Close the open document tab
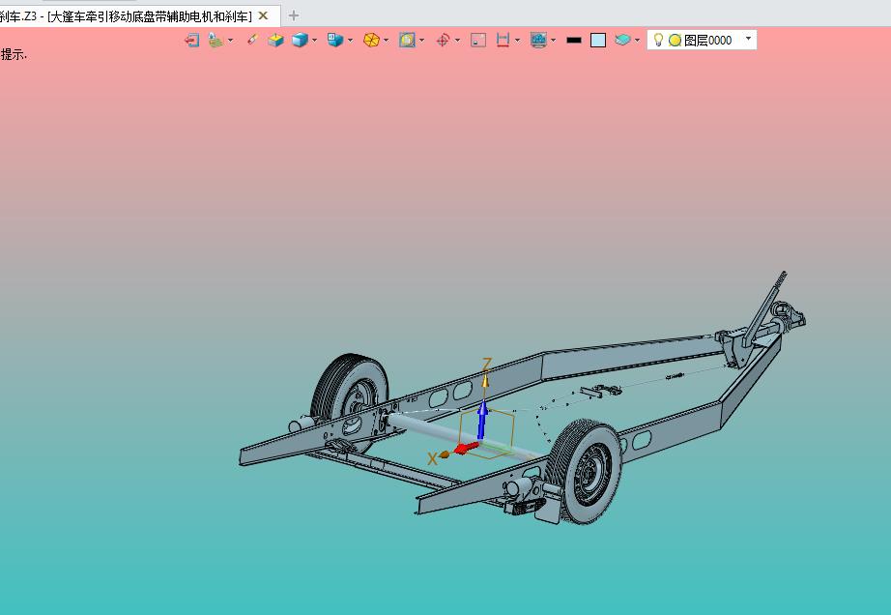Viewport: 891px width, 615px height. click(263, 15)
